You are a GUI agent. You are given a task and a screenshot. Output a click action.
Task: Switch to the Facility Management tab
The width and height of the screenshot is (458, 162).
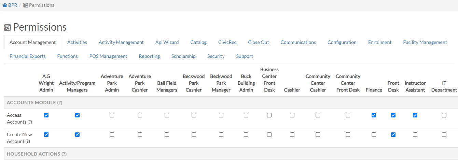[425, 42]
